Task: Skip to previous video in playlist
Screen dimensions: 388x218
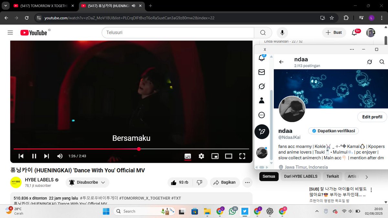Action: [21, 156]
